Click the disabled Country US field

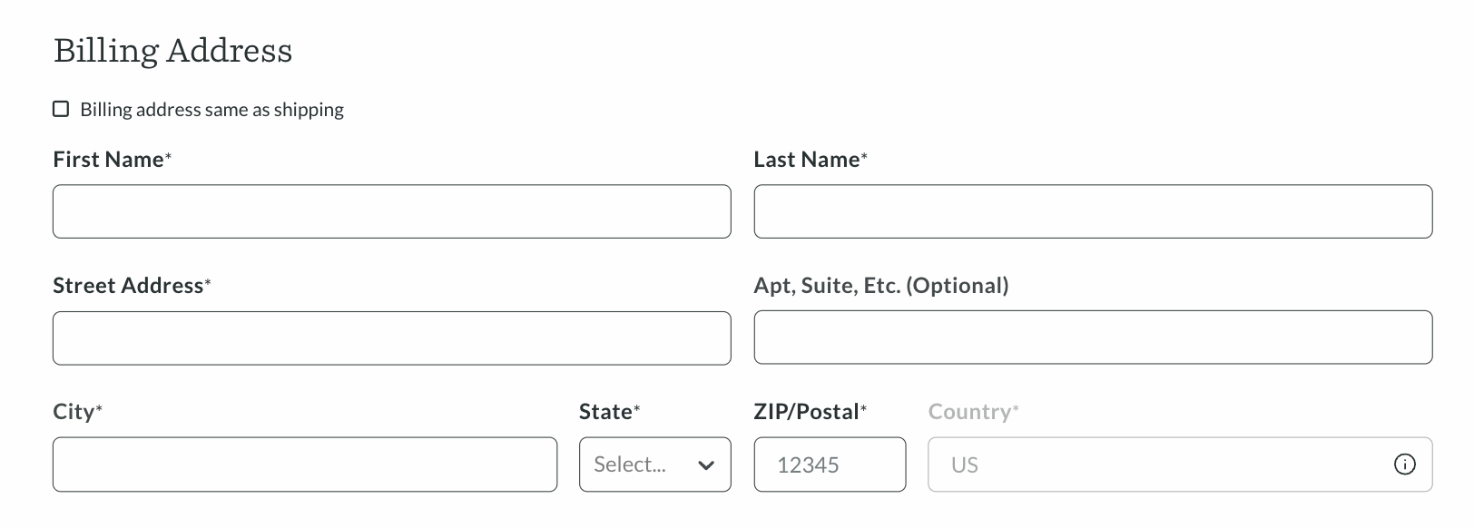[x=1180, y=464]
